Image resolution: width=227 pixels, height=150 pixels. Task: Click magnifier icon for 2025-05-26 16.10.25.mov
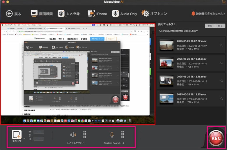tap(221, 63)
